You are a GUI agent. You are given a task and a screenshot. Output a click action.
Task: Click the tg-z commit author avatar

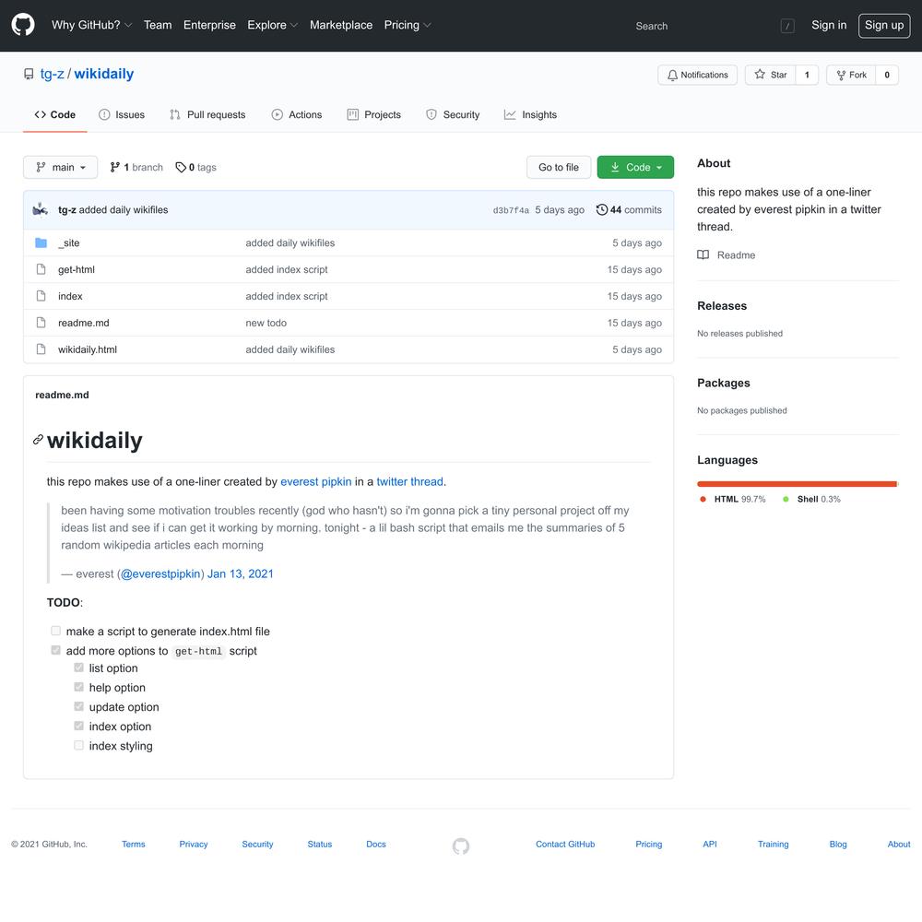pos(41,210)
